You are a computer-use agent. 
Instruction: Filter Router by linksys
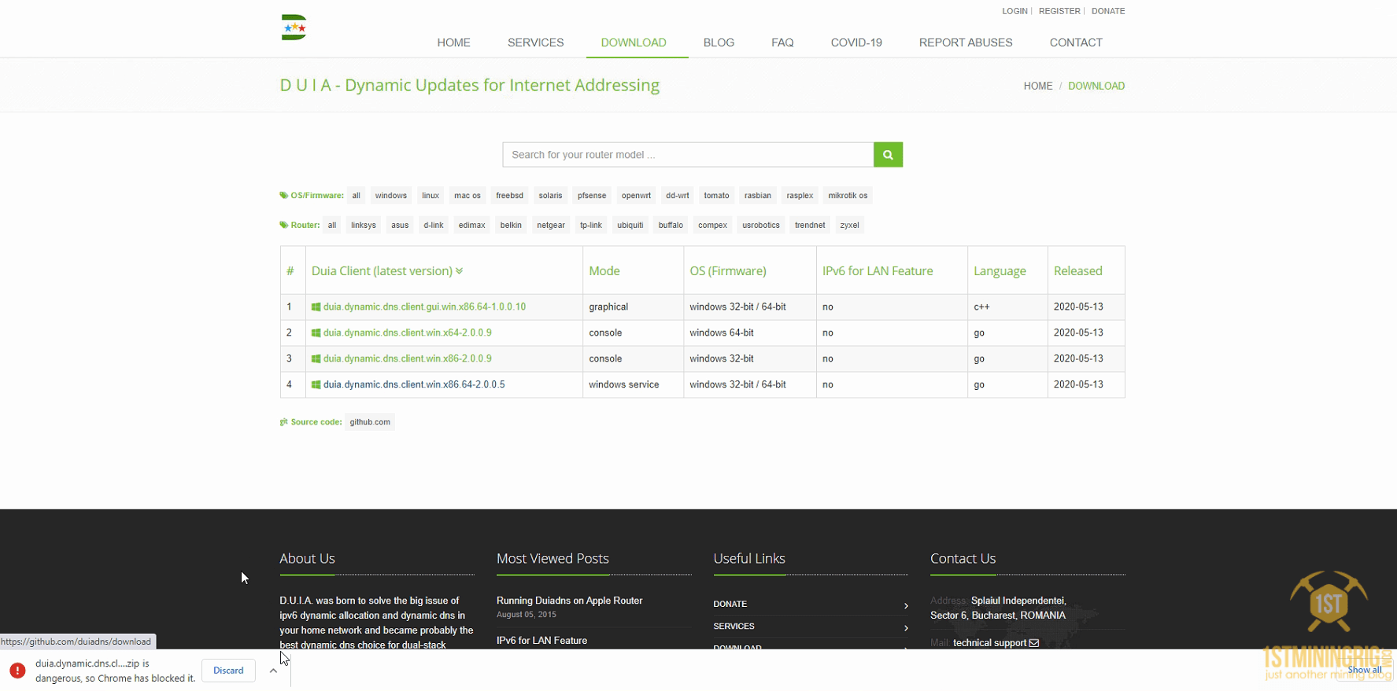tap(364, 226)
